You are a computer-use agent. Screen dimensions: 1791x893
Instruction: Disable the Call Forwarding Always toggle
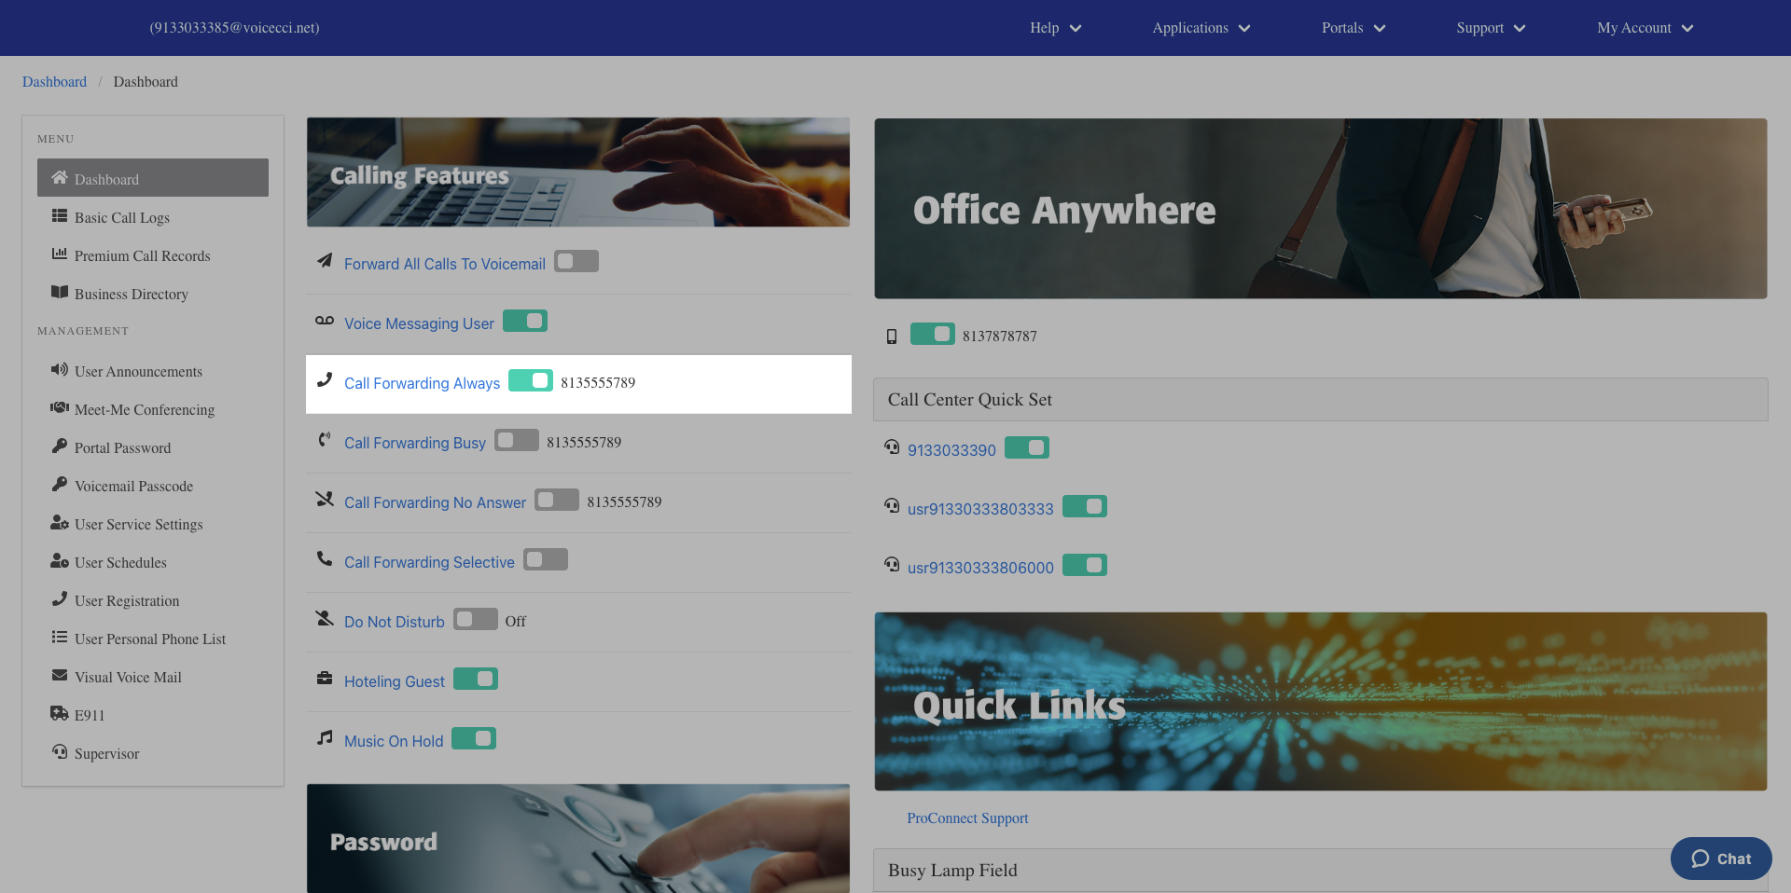pos(531,381)
